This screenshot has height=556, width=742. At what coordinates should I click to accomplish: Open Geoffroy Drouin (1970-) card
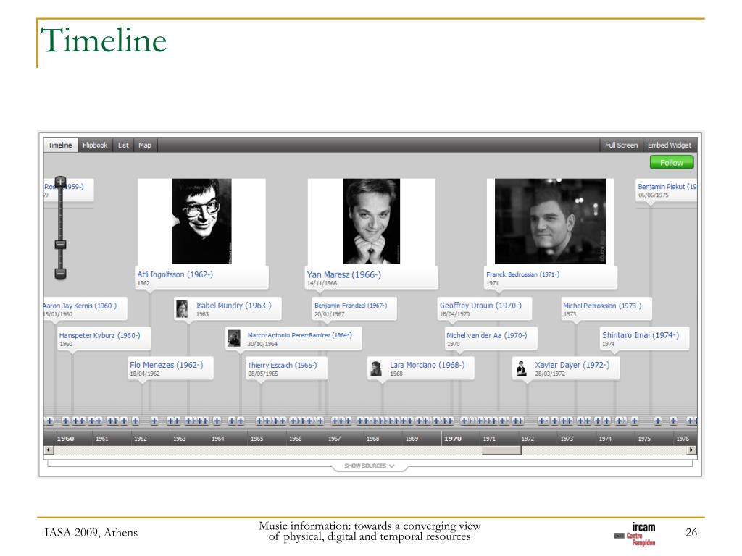click(x=485, y=308)
